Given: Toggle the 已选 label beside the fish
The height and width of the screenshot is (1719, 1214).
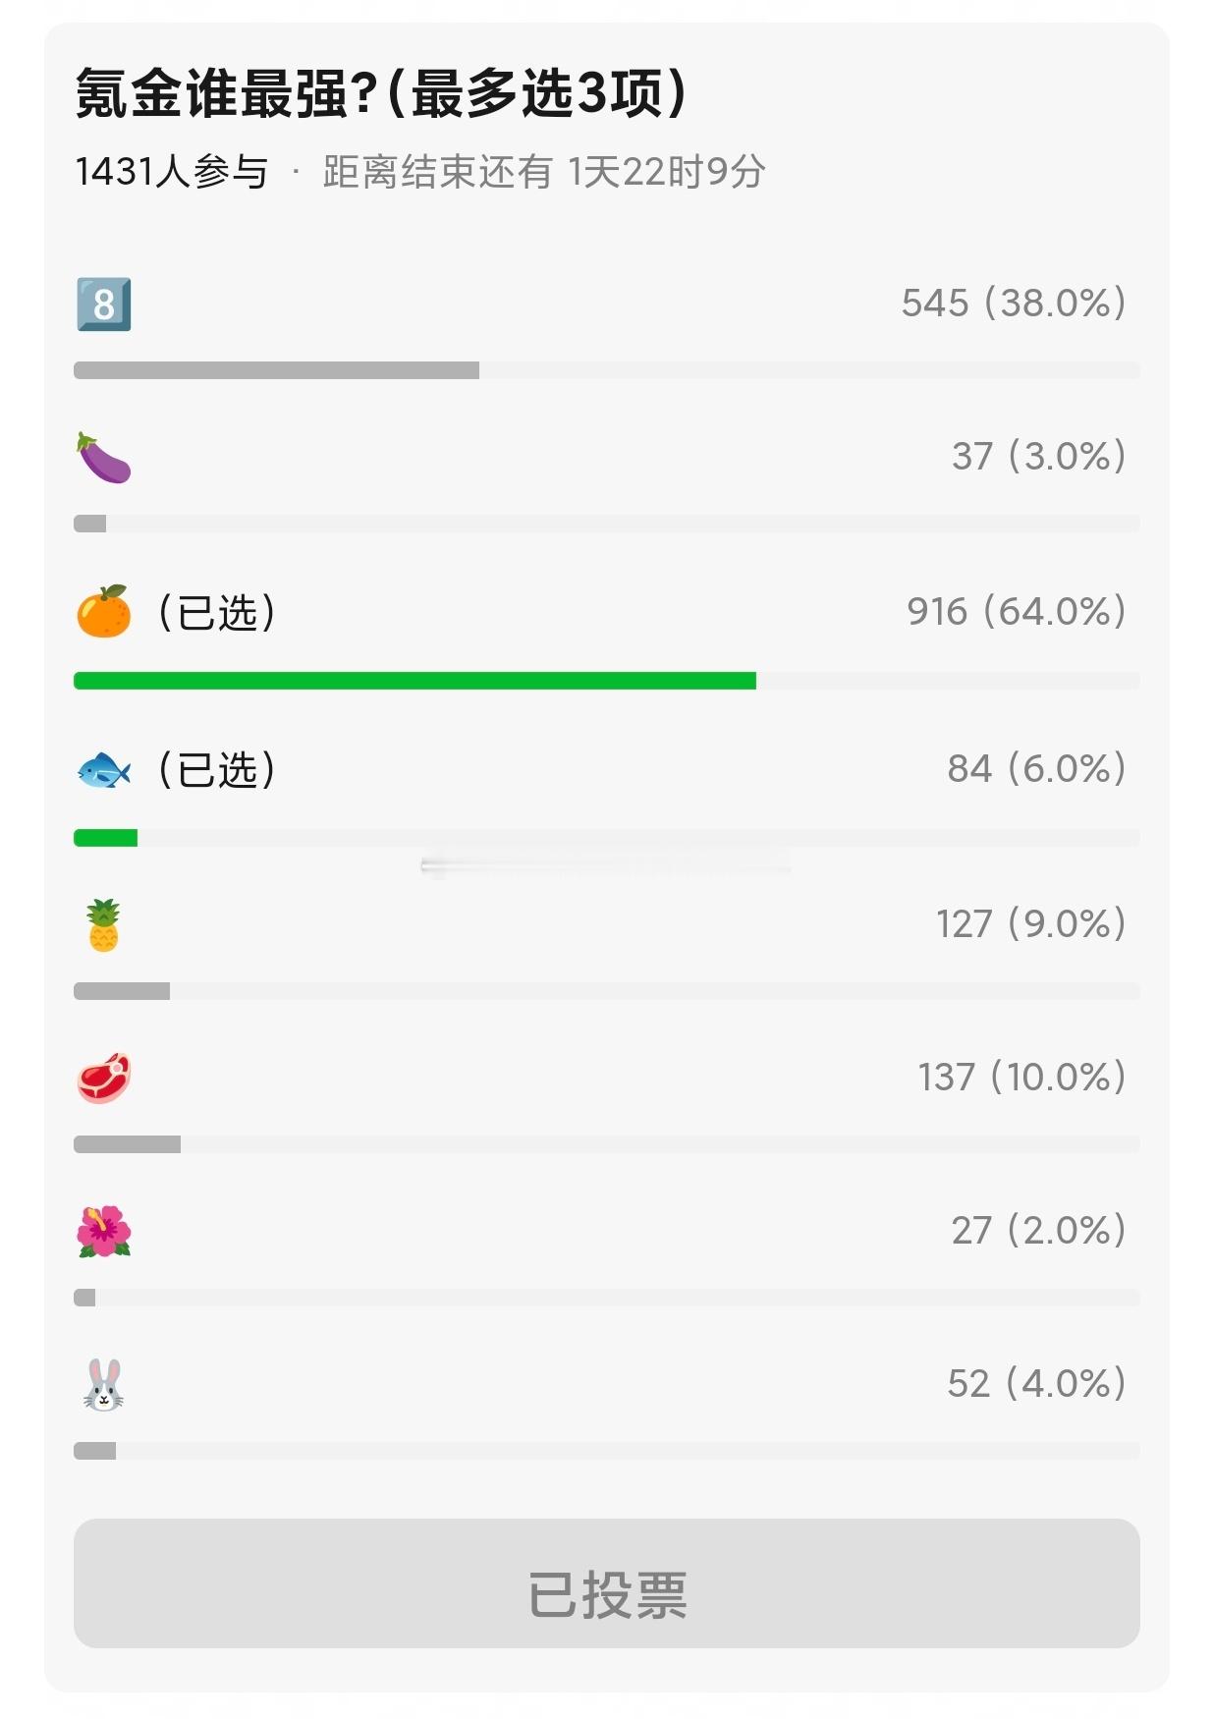Looking at the screenshot, I should [x=217, y=769].
